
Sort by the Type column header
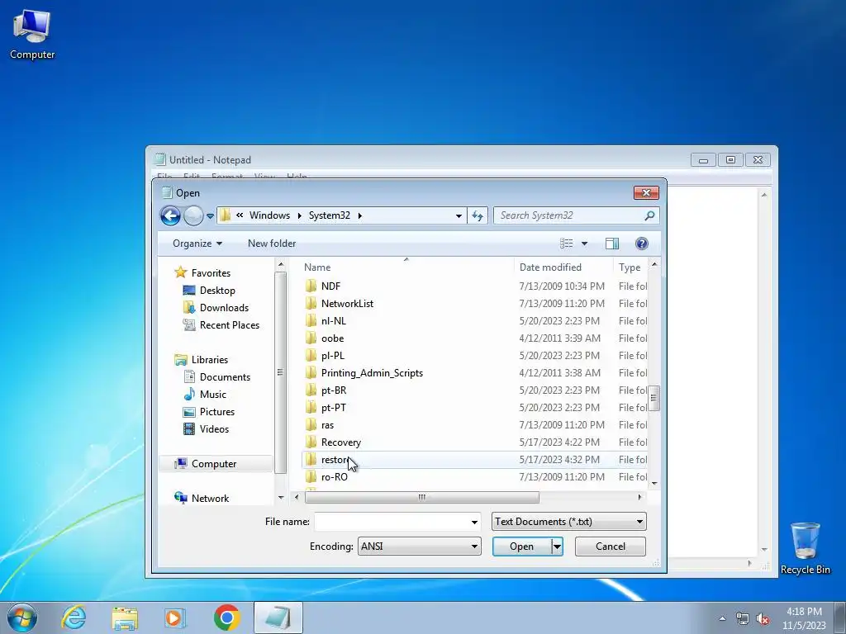point(630,267)
